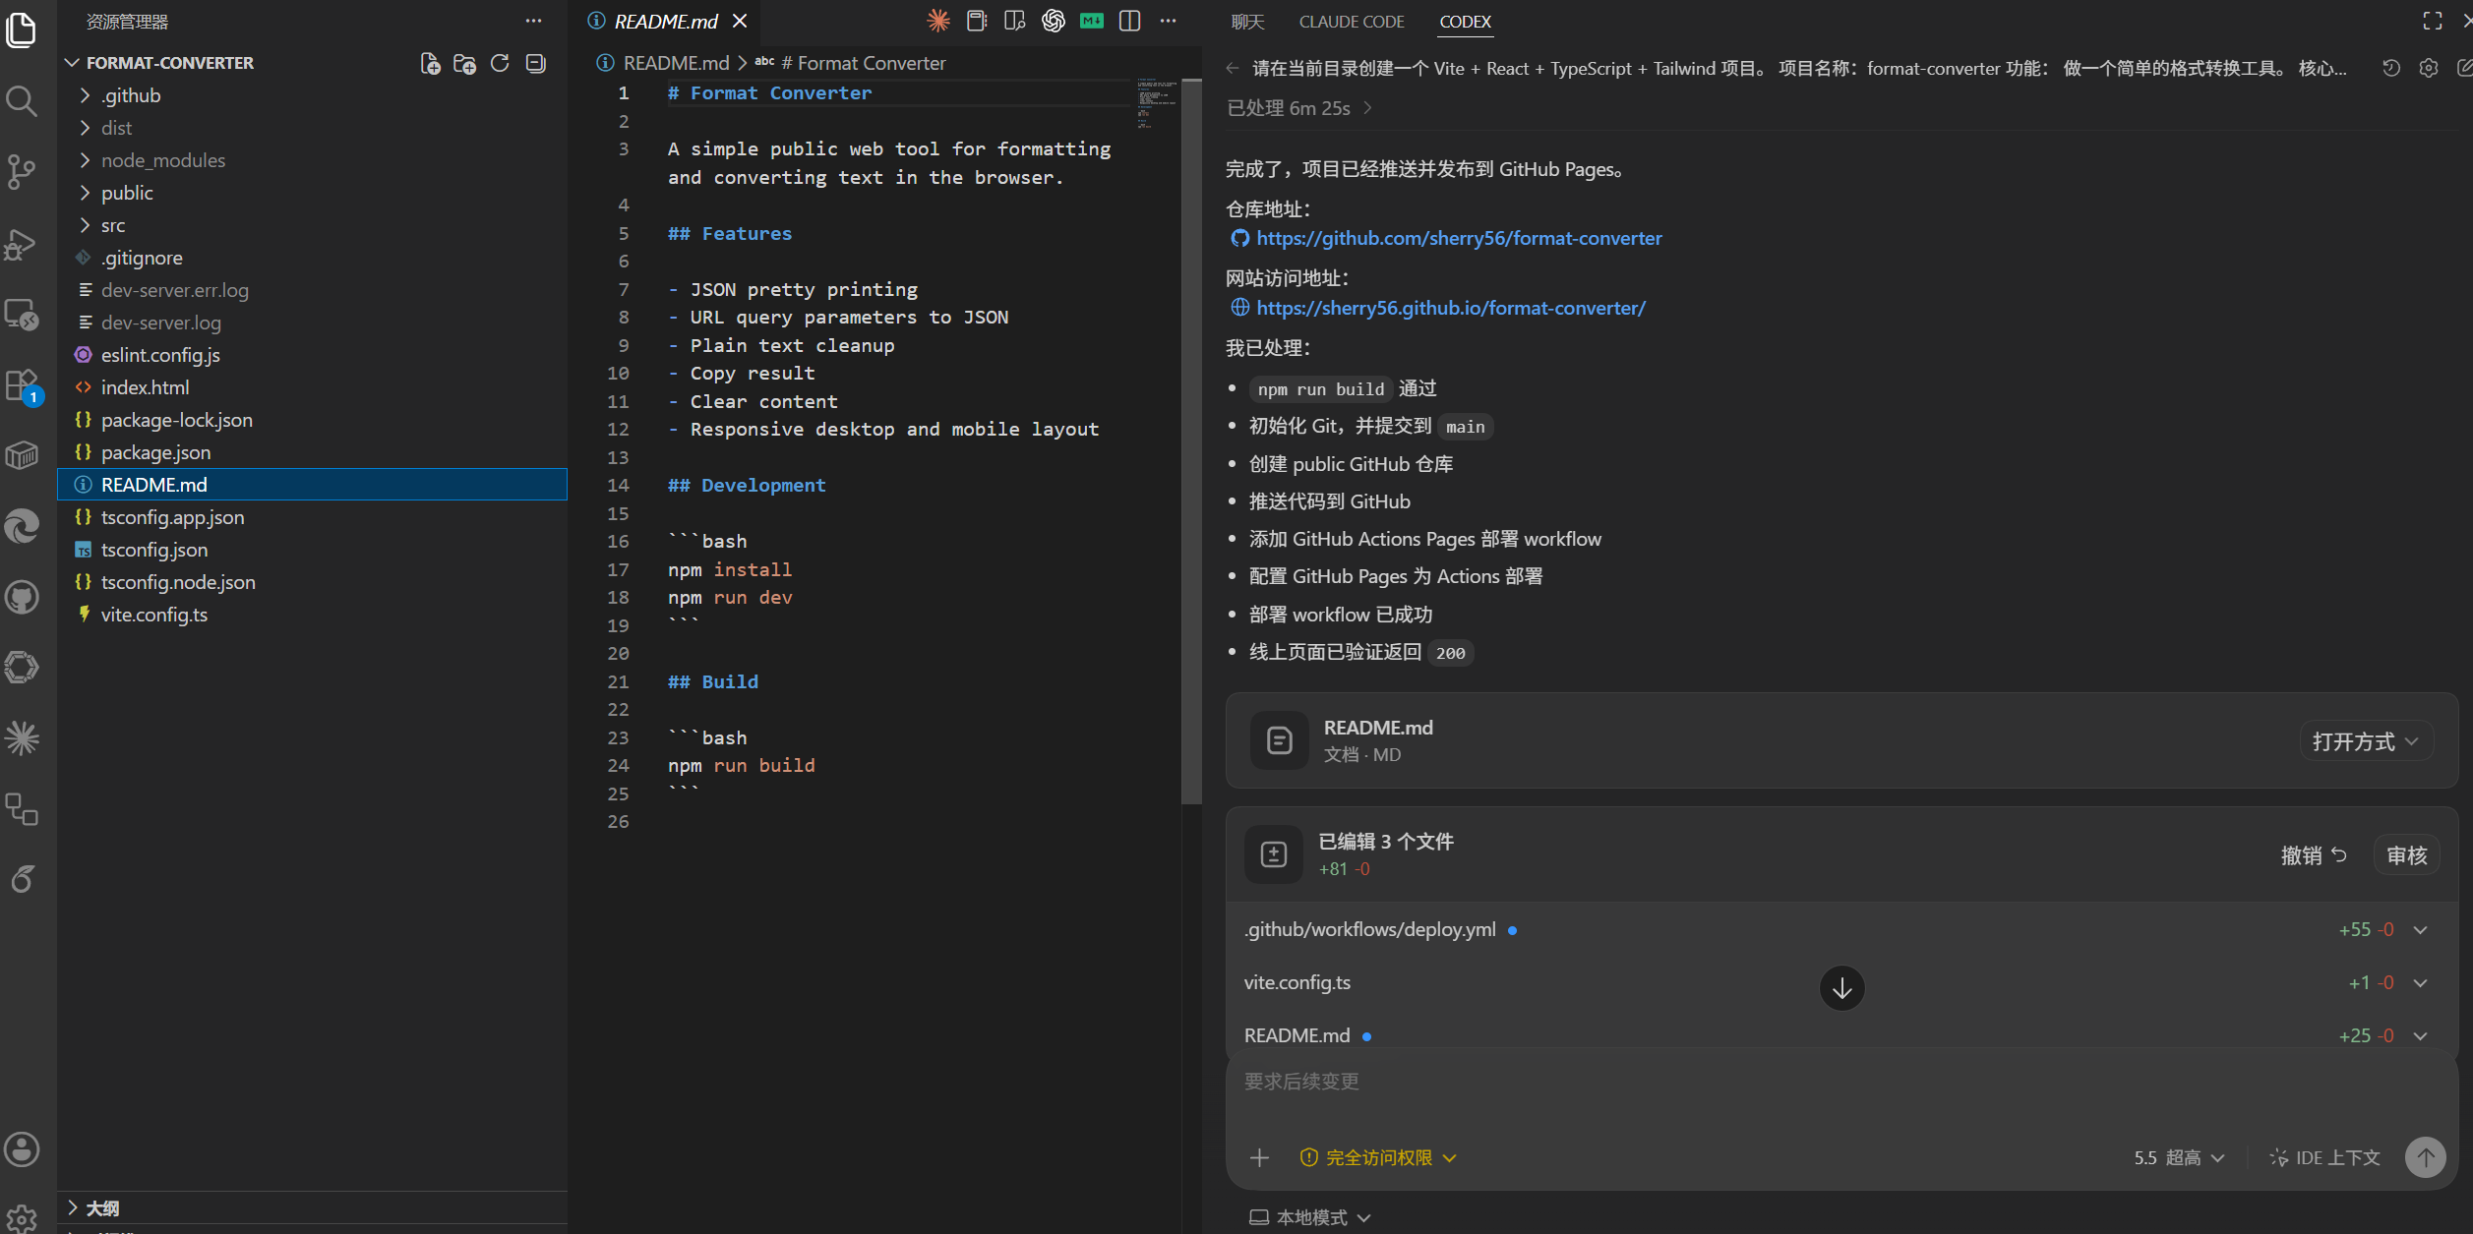
Task: Open the Explorer view in the activity bar
Action: [x=22, y=29]
